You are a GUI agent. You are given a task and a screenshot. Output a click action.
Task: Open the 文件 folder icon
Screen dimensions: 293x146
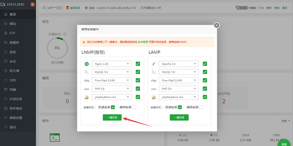(6, 80)
